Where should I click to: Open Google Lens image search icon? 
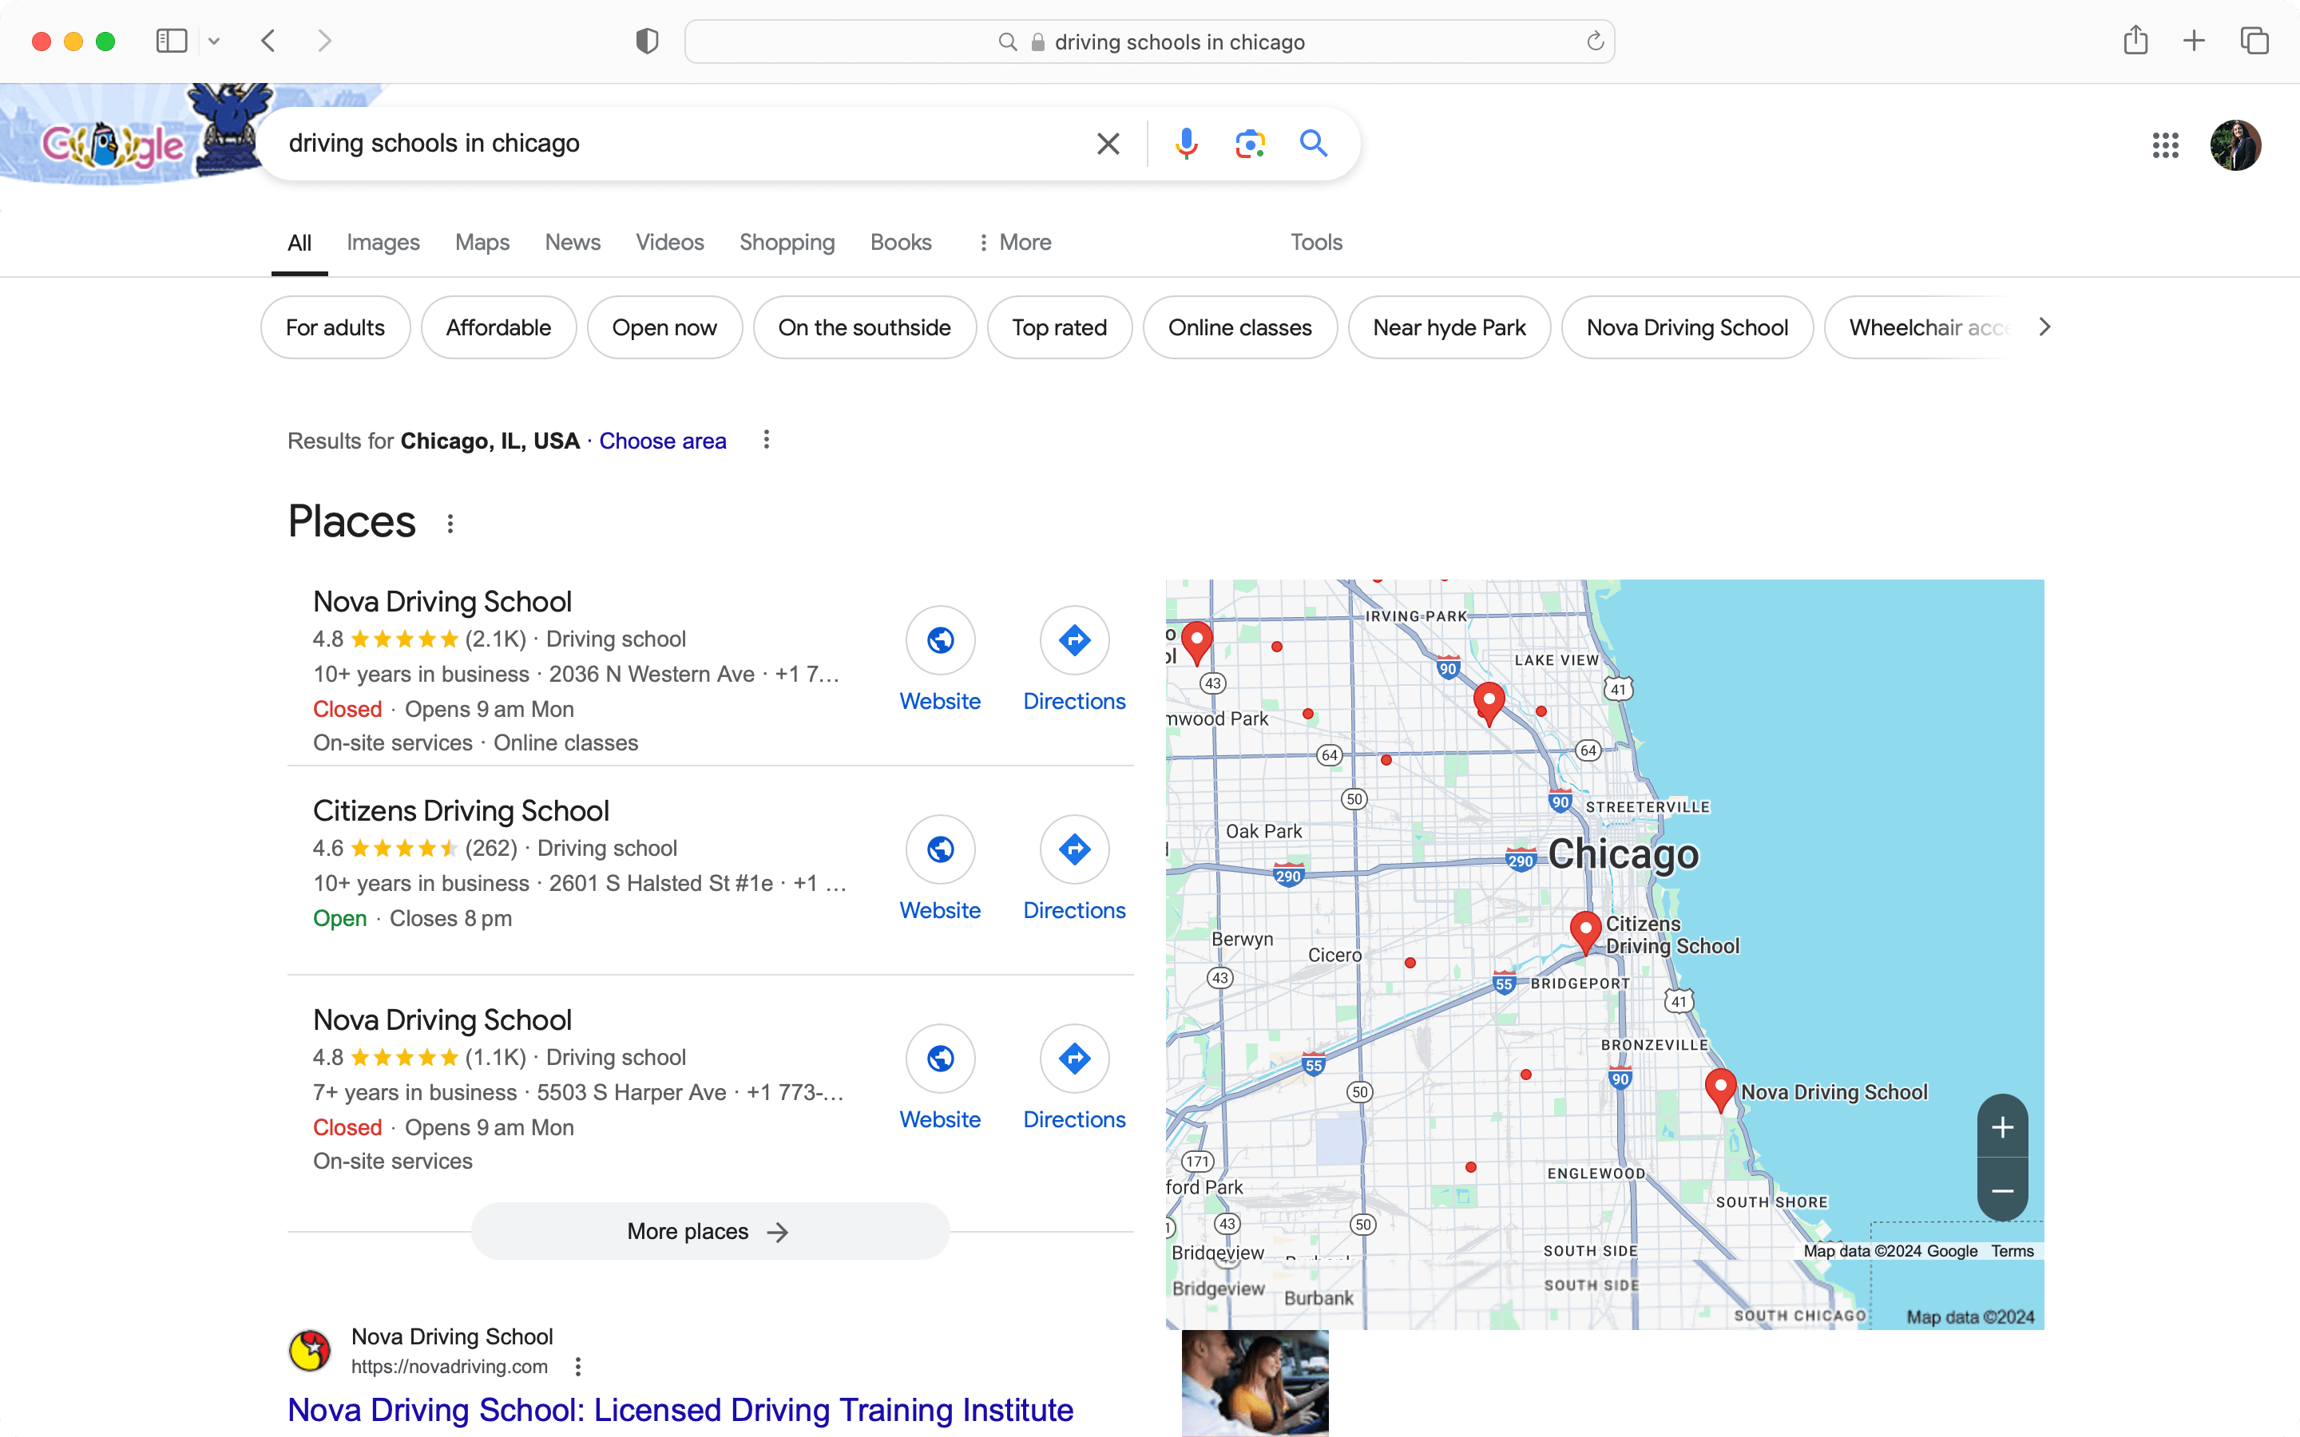tap(1249, 144)
